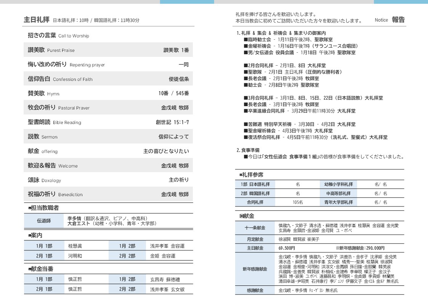Click the 105名 合同礼拝 attendance value
The height and width of the screenshot is (303, 428).
298,202
